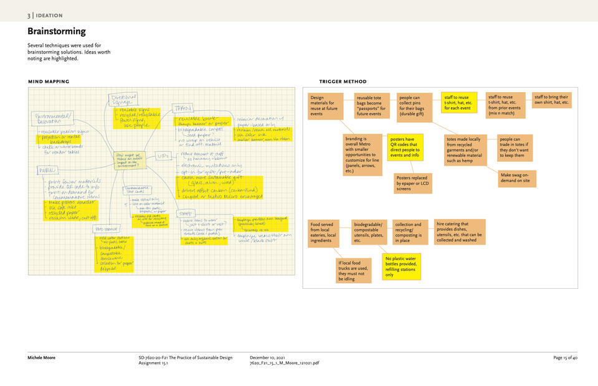Click the "branding is overall Metro" note
Screen dimensions: 598x386
363,154
